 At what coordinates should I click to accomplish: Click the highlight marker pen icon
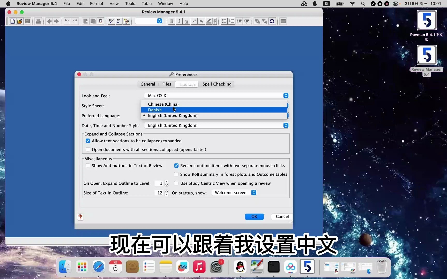tap(209, 21)
